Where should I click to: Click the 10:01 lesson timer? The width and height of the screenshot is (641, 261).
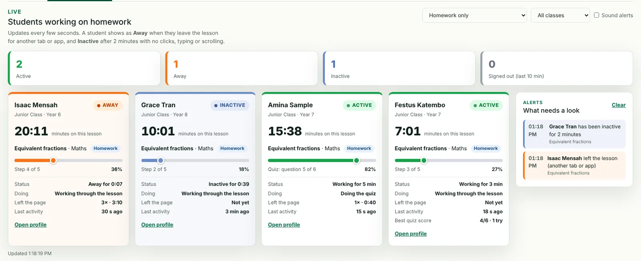point(158,131)
